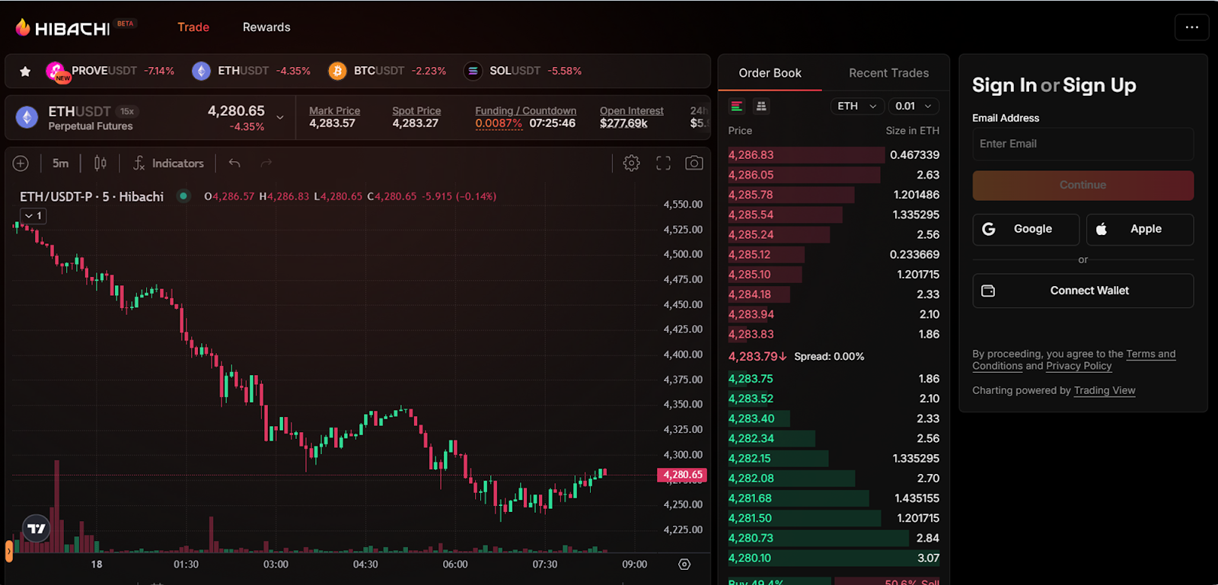Undo the last chart action
The height and width of the screenshot is (585, 1218).
click(x=234, y=163)
